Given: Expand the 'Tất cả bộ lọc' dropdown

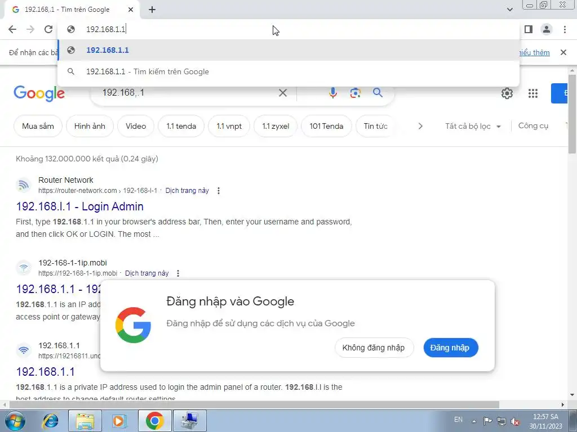Looking at the screenshot, I should 473,126.
